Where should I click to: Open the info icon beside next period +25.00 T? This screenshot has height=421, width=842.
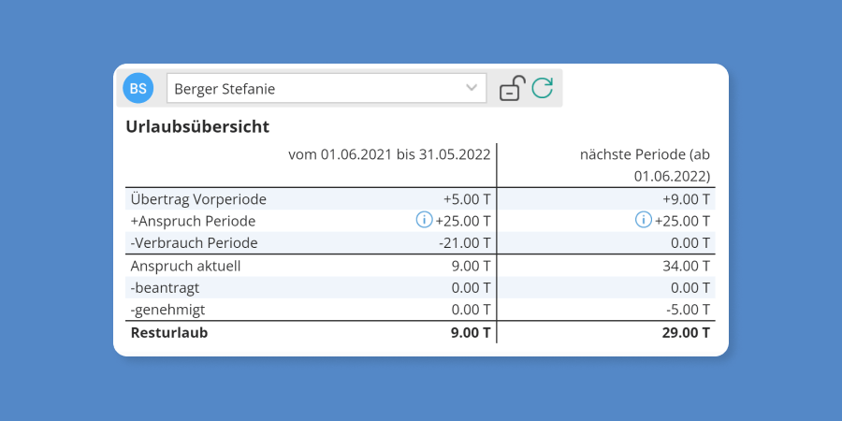click(644, 220)
